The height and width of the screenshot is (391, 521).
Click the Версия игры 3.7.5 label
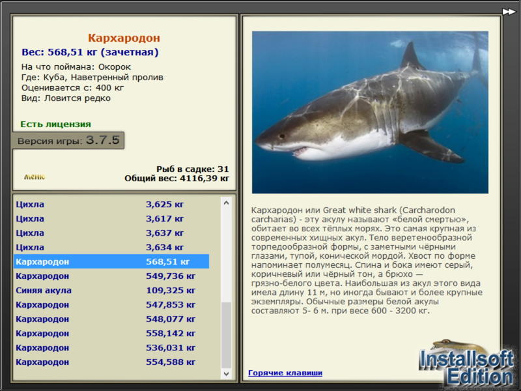[x=68, y=140]
